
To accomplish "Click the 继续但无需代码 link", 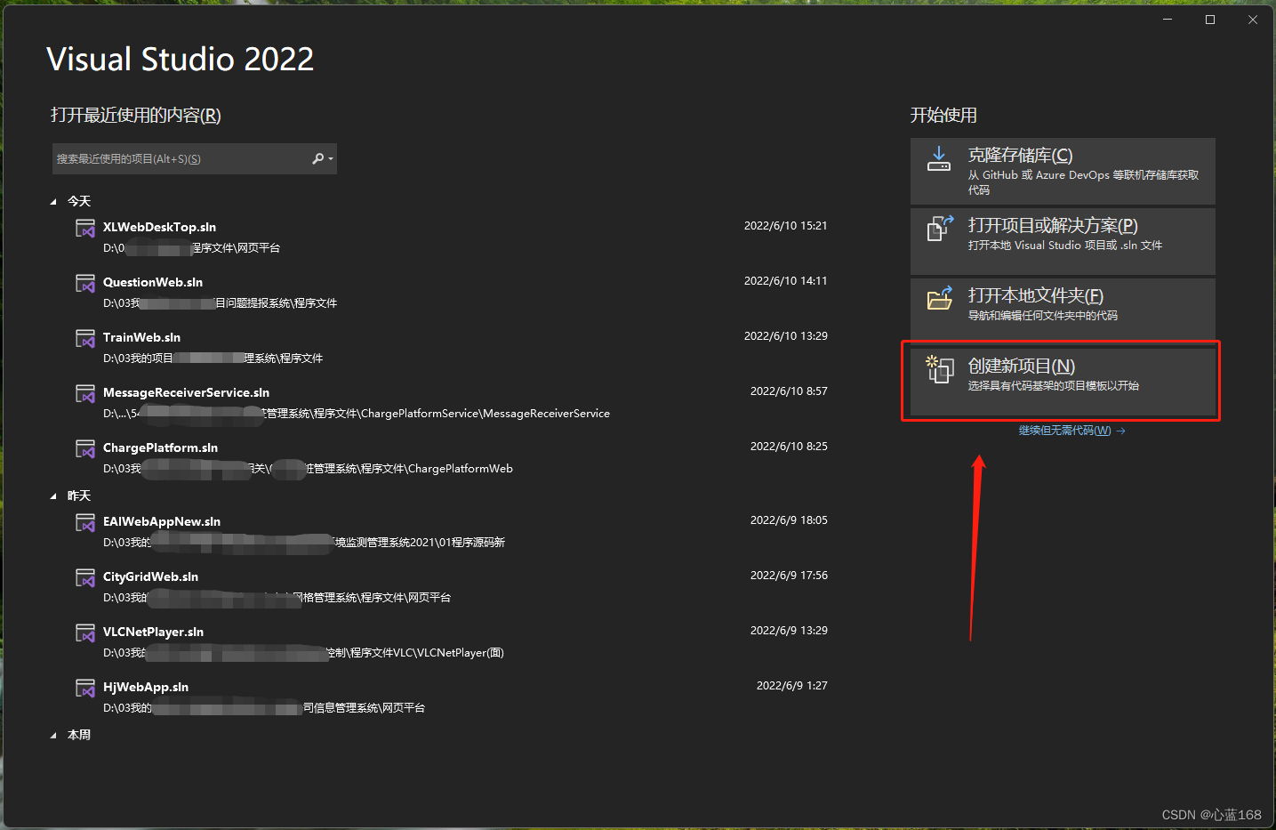I will pyautogui.click(x=1071, y=431).
